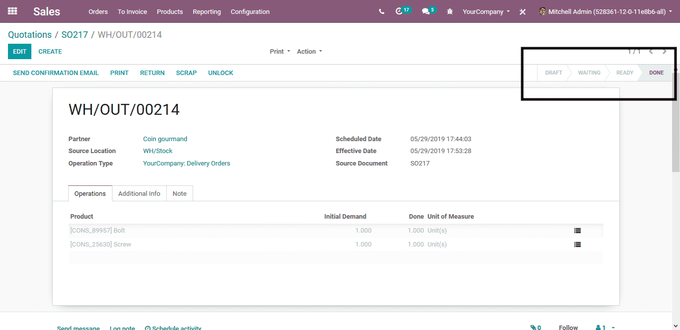The width and height of the screenshot is (680, 330).
Task: Open the Coin gourmand partner link
Action: coord(165,139)
